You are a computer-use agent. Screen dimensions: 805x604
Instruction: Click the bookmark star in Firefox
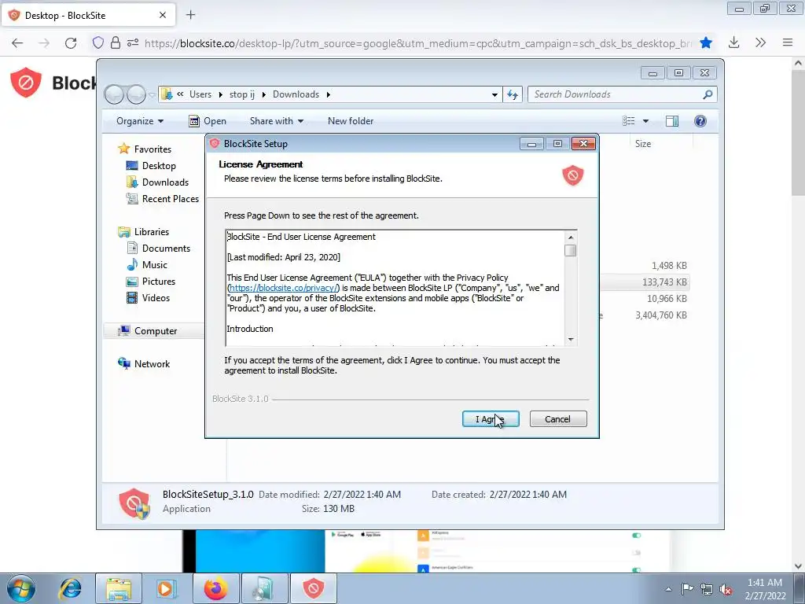click(706, 43)
